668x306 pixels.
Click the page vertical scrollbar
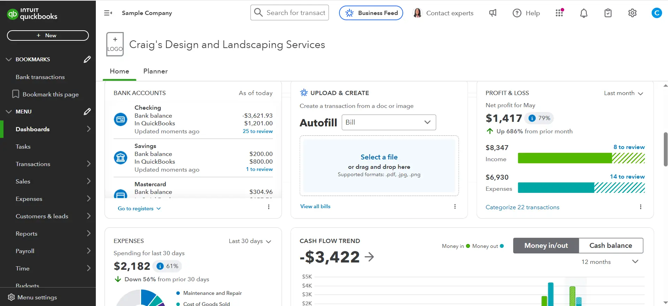[x=666, y=150]
